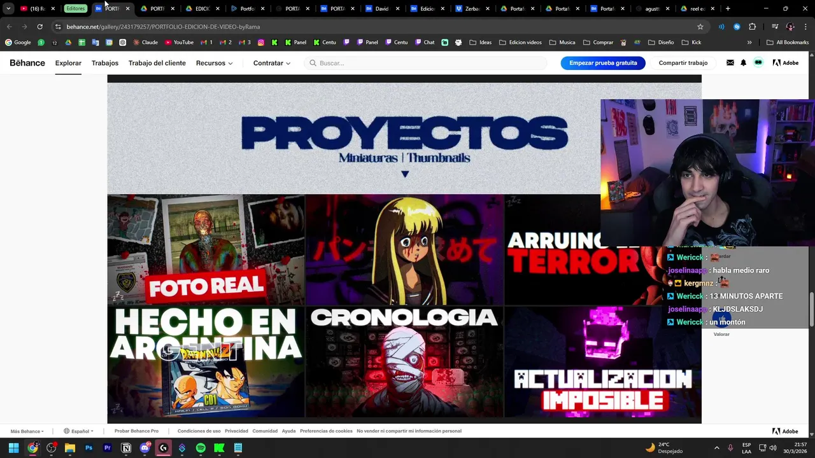Screen dimensions: 815x458
Task: Open the Behance home logo
Action: [27, 63]
